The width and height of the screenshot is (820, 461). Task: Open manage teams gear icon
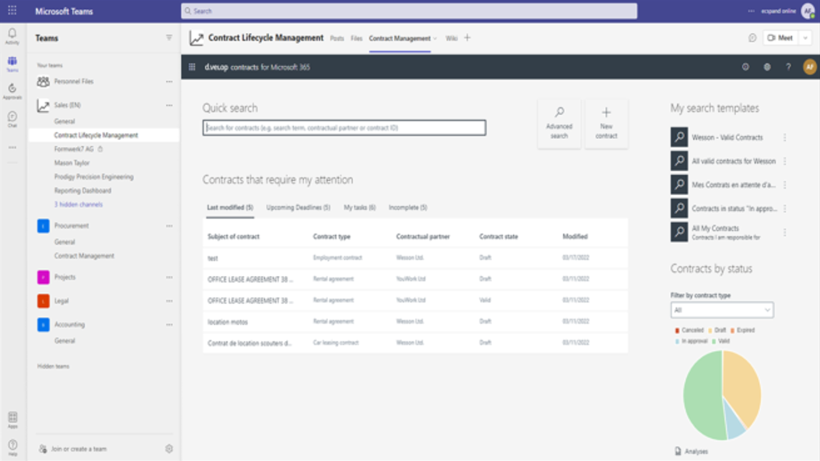coord(169,449)
